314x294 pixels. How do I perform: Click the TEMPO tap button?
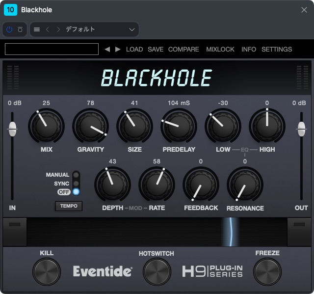(69, 206)
